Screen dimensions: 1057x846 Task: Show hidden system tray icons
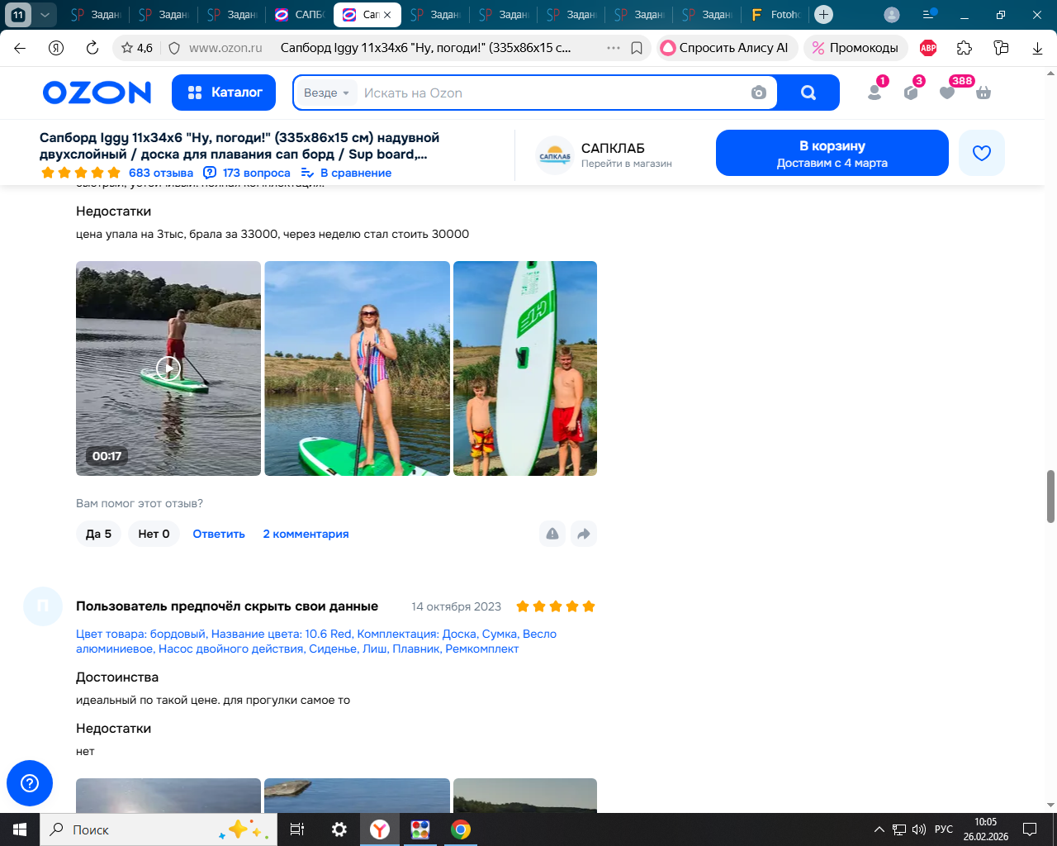tap(879, 829)
